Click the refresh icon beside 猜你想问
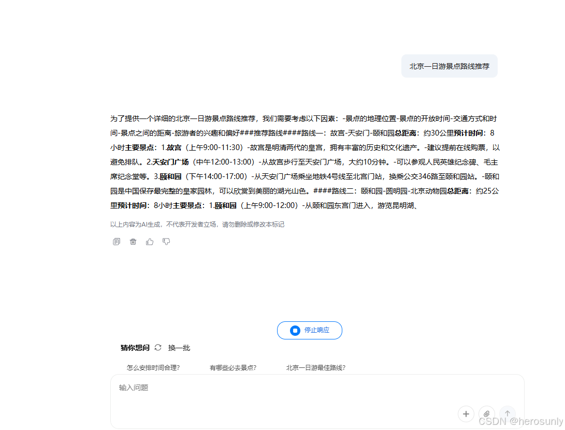The height and width of the screenshot is (430, 565). [158, 347]
